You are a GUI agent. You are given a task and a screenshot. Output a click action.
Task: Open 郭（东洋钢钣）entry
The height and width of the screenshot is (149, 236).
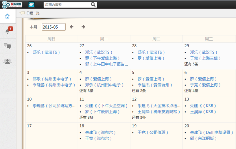pos(203,139)
